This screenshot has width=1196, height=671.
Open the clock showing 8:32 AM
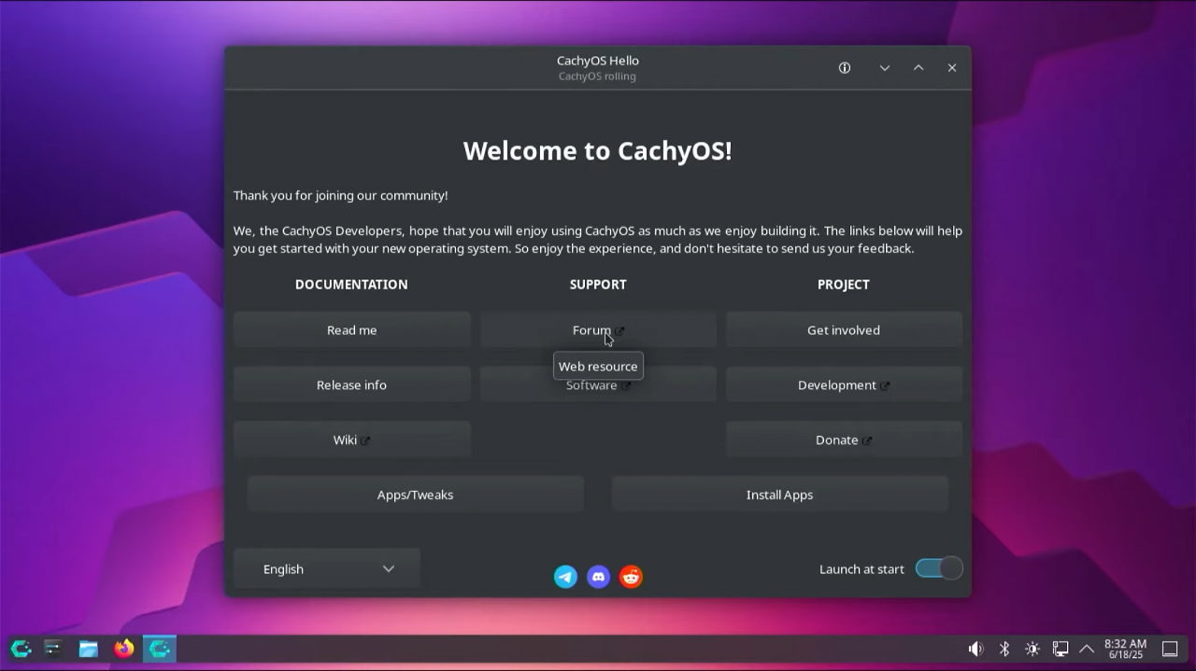click(x=1125, y=649)
